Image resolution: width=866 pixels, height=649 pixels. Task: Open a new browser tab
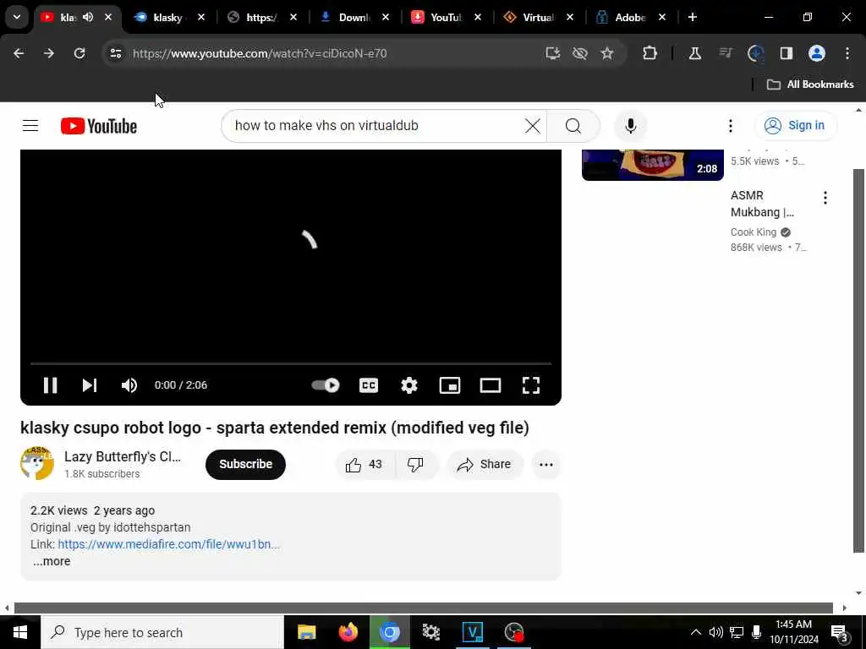(x=693, y=18)
